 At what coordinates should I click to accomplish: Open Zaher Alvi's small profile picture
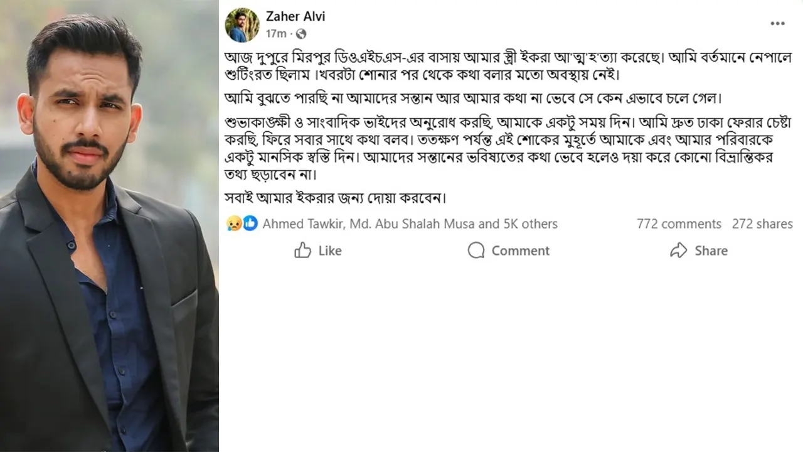tap(242, 25)
